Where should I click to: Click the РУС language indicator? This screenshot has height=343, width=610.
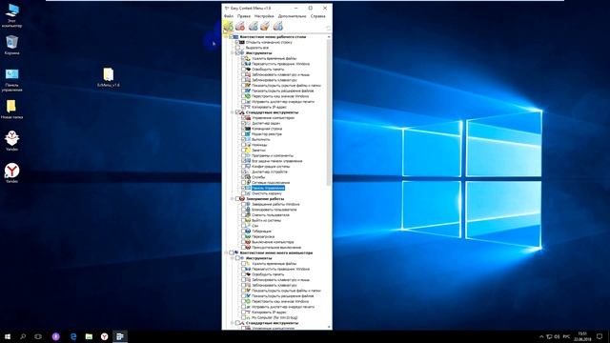(x=567, y=336)
